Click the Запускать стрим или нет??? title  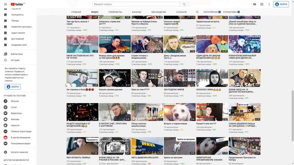(109, 23)
